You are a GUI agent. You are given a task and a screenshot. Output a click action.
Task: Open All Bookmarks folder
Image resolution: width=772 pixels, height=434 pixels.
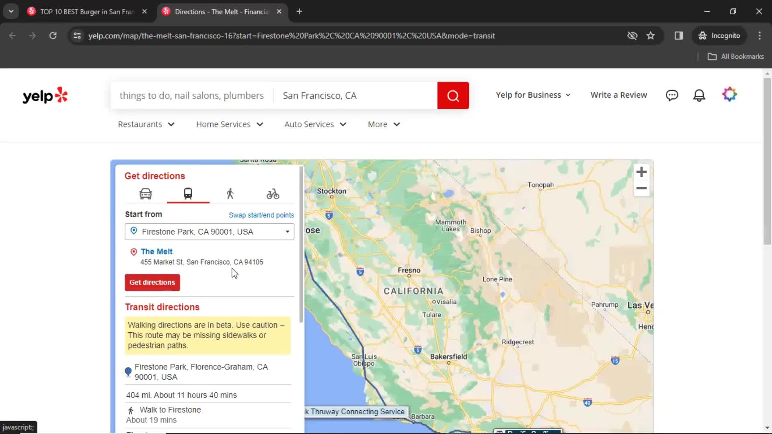[x=735, y=57]
